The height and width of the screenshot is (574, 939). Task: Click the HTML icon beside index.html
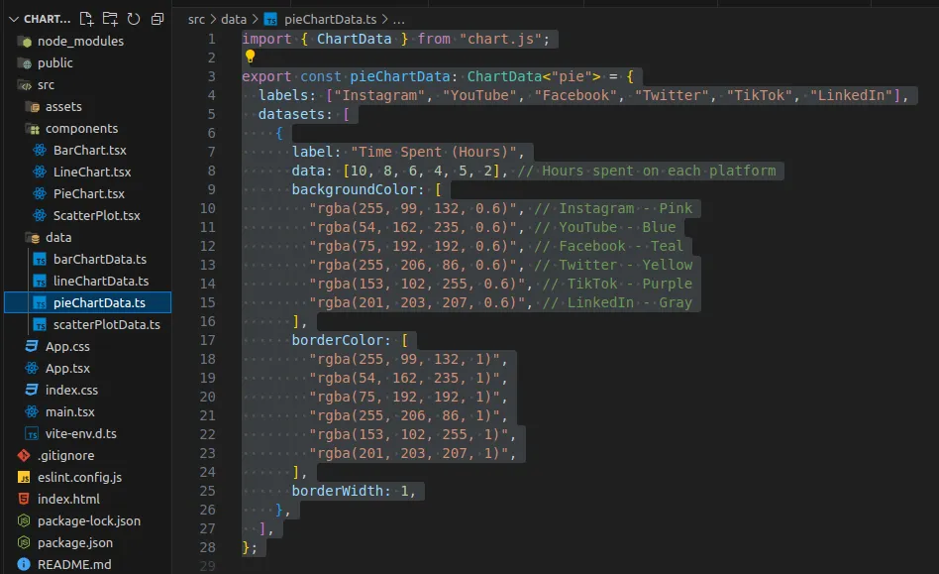[24, 499]
